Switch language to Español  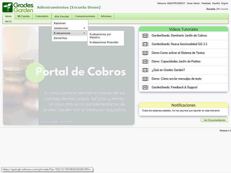coord(216,3)
